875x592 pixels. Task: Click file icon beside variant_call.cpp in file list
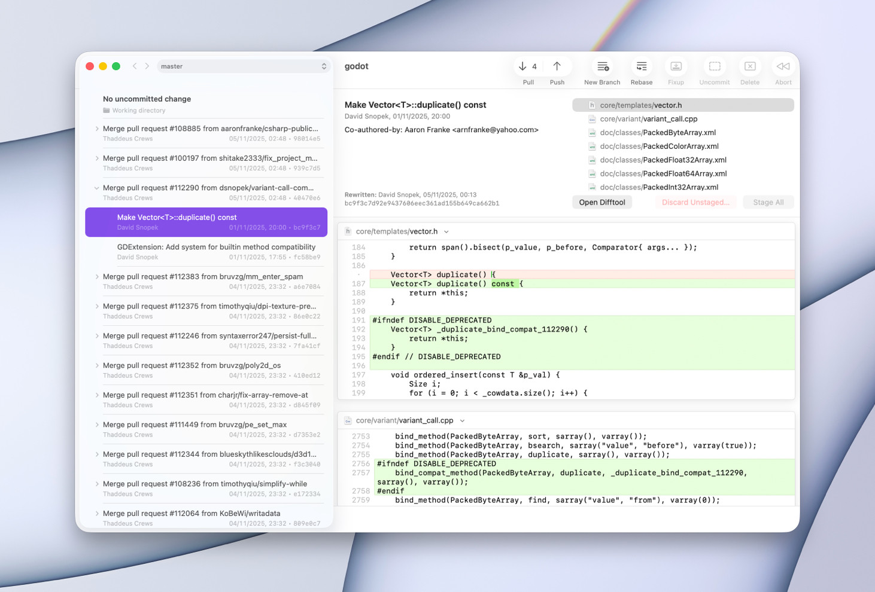(x=592, y=119)
